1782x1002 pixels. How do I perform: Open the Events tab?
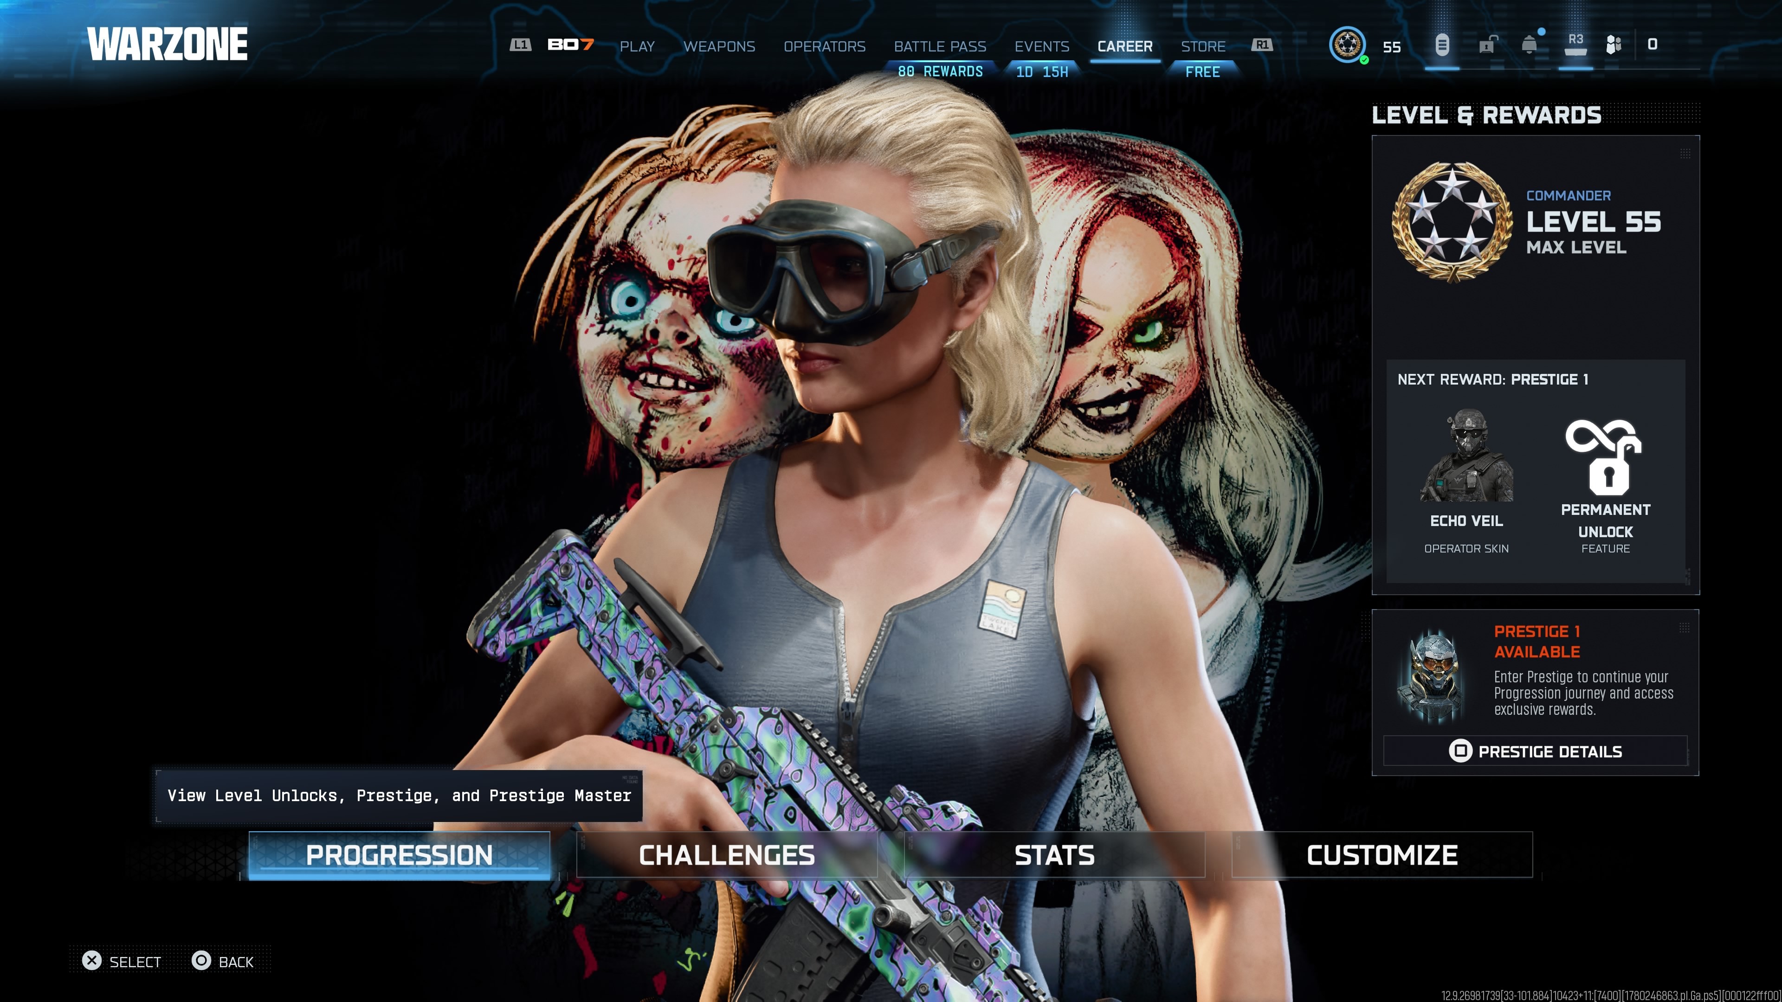[x=1042, y=46]
